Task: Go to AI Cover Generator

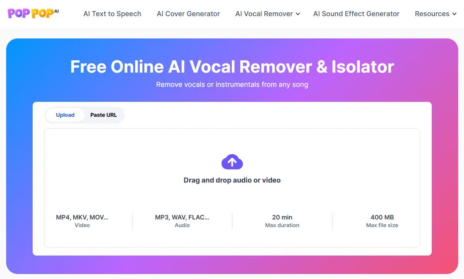Action: pyautogui.click(x=188, y=14)
